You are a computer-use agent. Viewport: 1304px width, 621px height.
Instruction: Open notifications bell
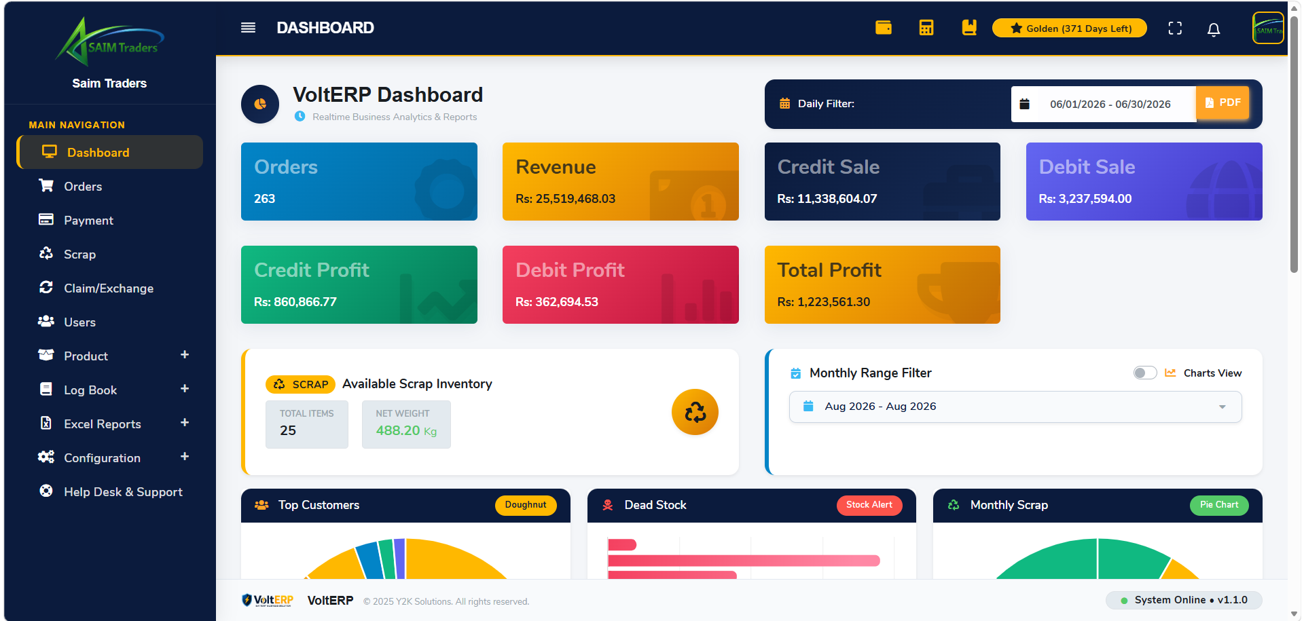pos(1214,29)
